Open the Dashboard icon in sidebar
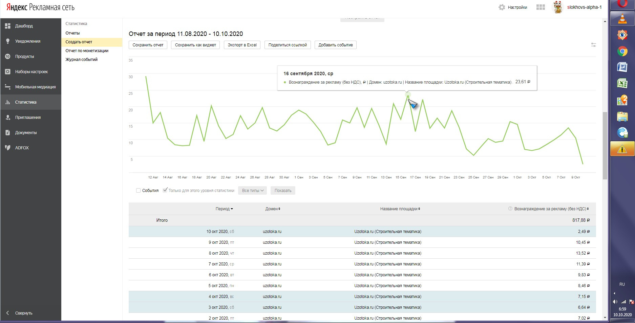Screen dimensions: 635x323 click(x=7, y=26)
